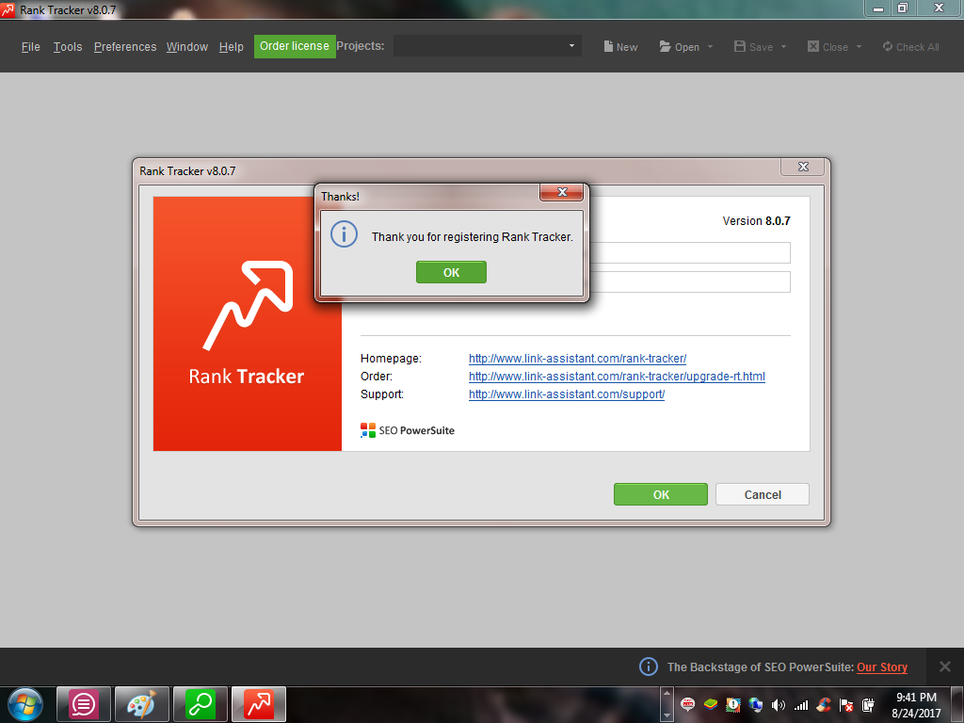964x723 pixels.
Task: Click the first registration input field
Action: pyautogui.click(x=688, y=252)
